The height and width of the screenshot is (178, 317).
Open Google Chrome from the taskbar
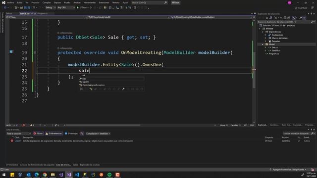pyautogui.click(x=45, y=175)
